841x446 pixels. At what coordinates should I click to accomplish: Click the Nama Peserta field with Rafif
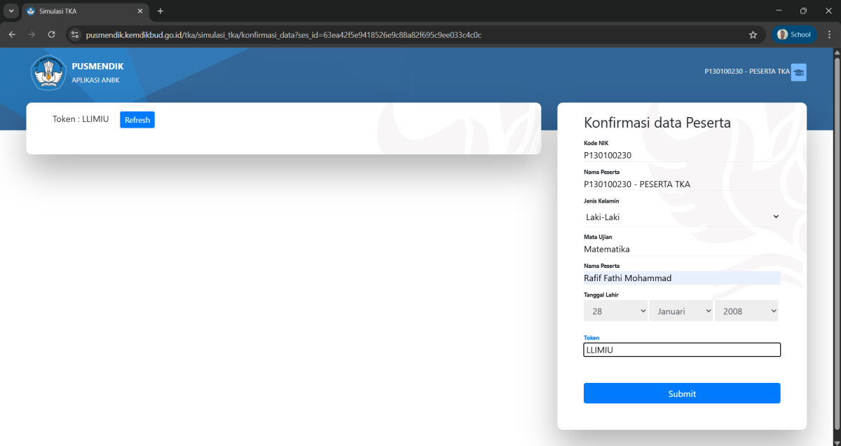coord(681,278)
